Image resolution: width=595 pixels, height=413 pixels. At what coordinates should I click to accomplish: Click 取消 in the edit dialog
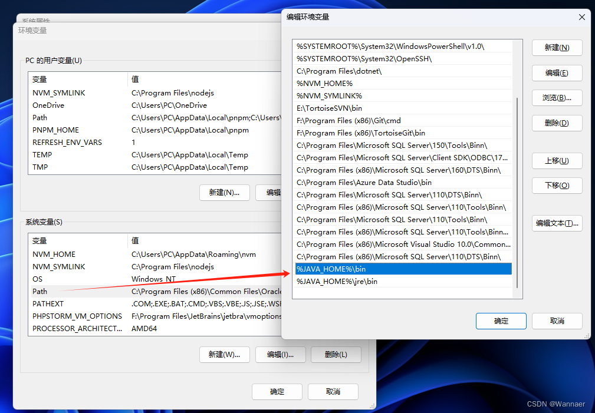(557, 321)
